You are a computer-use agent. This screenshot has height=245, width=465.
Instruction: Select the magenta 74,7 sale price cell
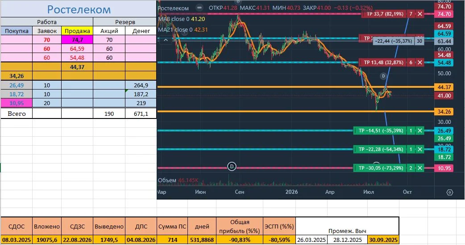coord(77,40)
